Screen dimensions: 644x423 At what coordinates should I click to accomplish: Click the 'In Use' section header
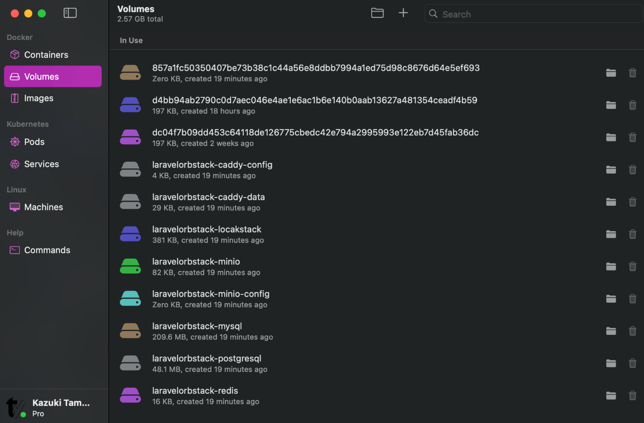(x=131, y=40)
